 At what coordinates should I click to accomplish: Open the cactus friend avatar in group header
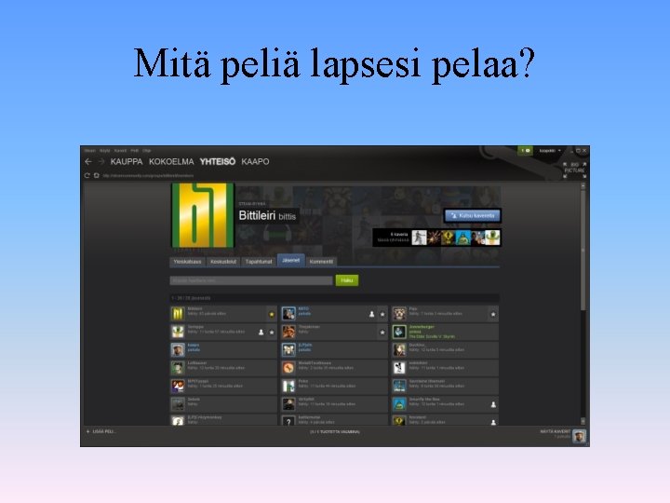click(x=492, y=238)
